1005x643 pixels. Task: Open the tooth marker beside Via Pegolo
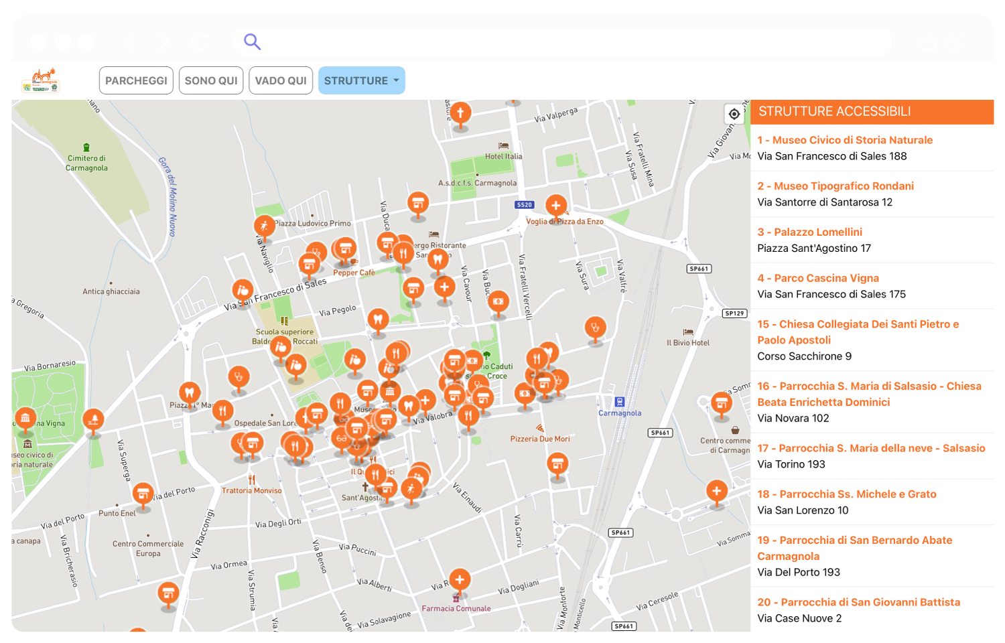coord(378,321)
